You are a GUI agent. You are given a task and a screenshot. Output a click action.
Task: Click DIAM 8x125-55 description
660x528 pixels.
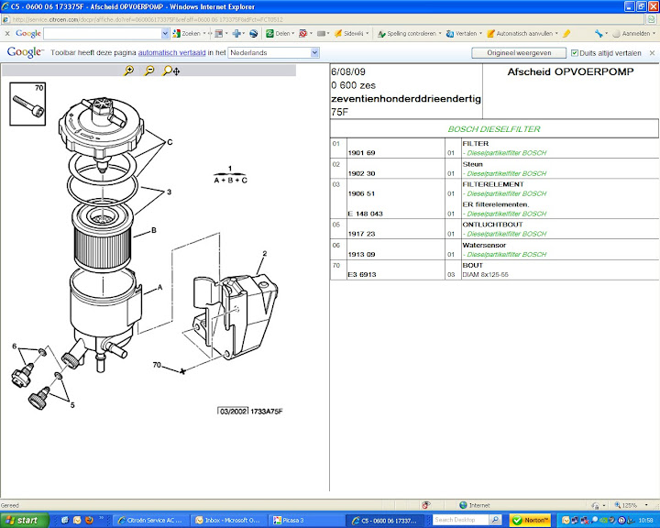coord(485,274)
